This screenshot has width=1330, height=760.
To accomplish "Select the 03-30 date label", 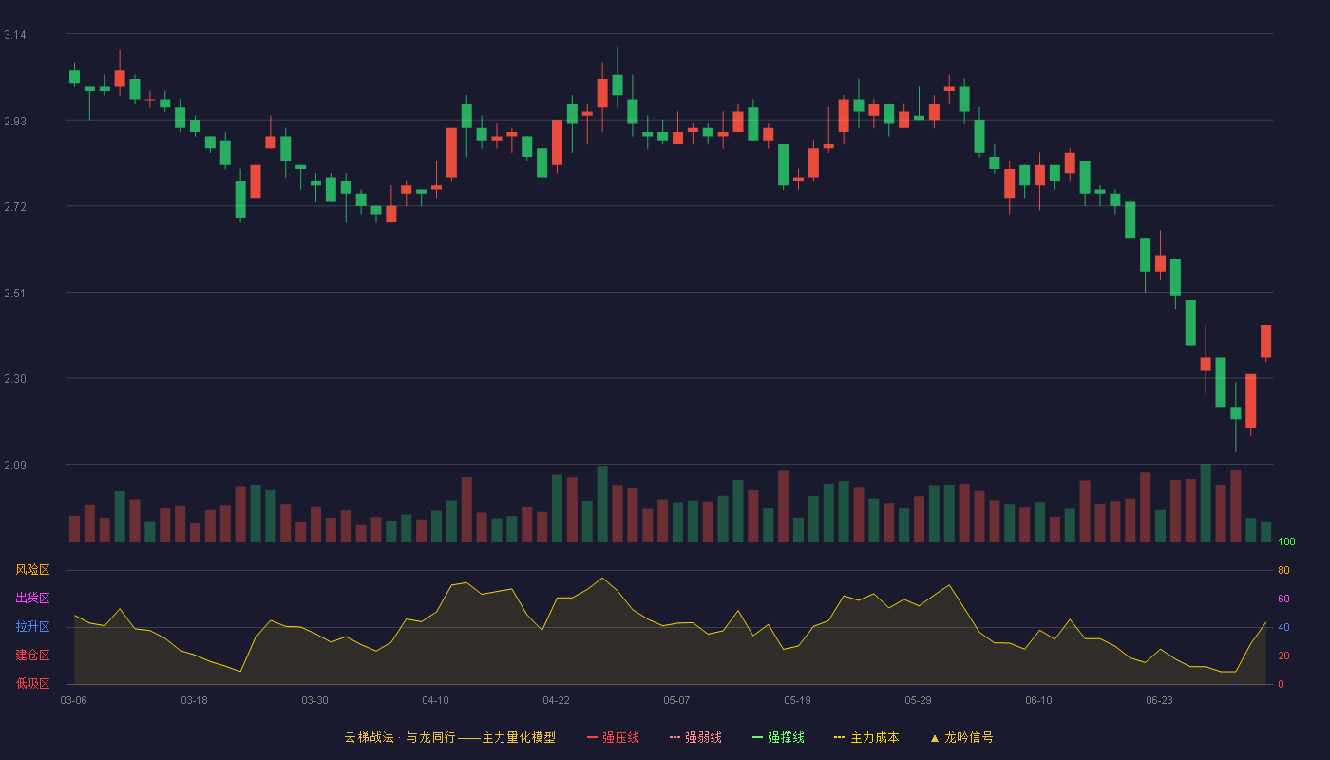I will [314, 700].
